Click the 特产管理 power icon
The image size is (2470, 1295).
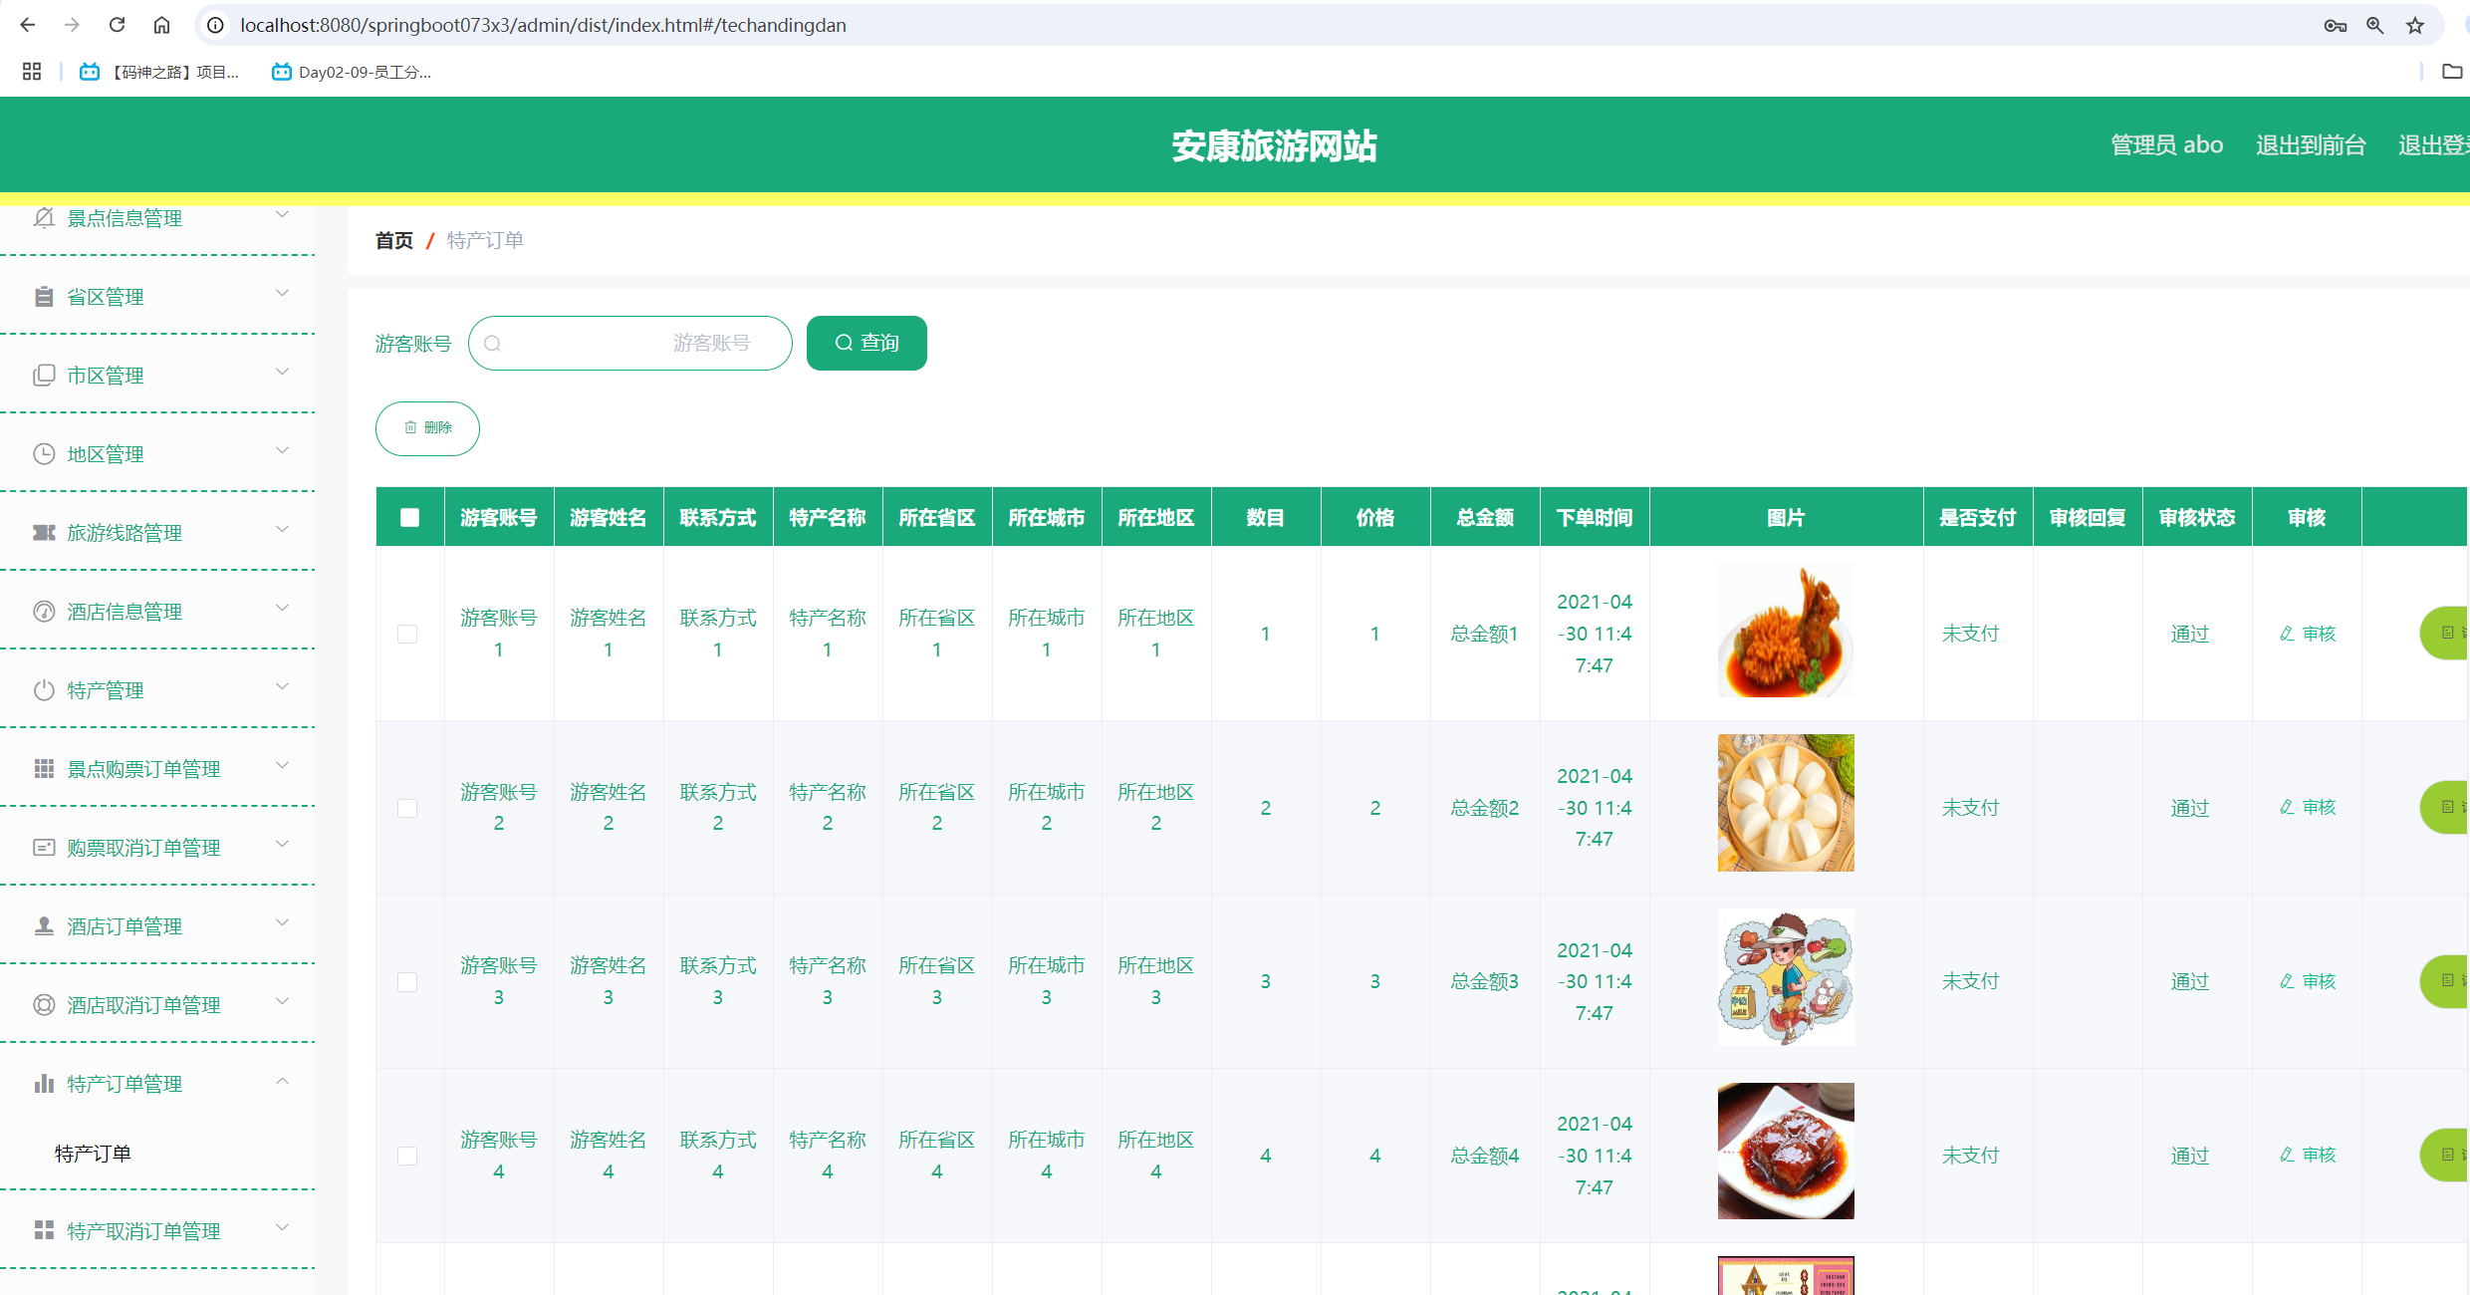click(x=44, y=690)
